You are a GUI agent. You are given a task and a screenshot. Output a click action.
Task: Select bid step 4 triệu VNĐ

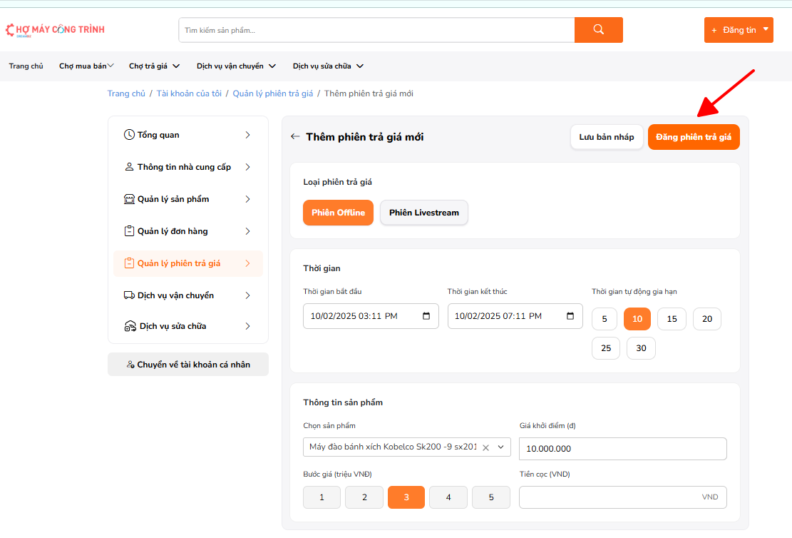point(448,497)
